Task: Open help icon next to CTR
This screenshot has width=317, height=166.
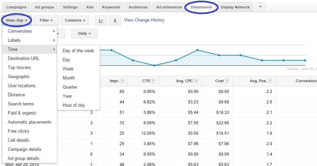Action: (153, 81)
